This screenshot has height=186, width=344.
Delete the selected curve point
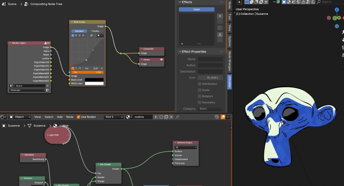(102, 68)
